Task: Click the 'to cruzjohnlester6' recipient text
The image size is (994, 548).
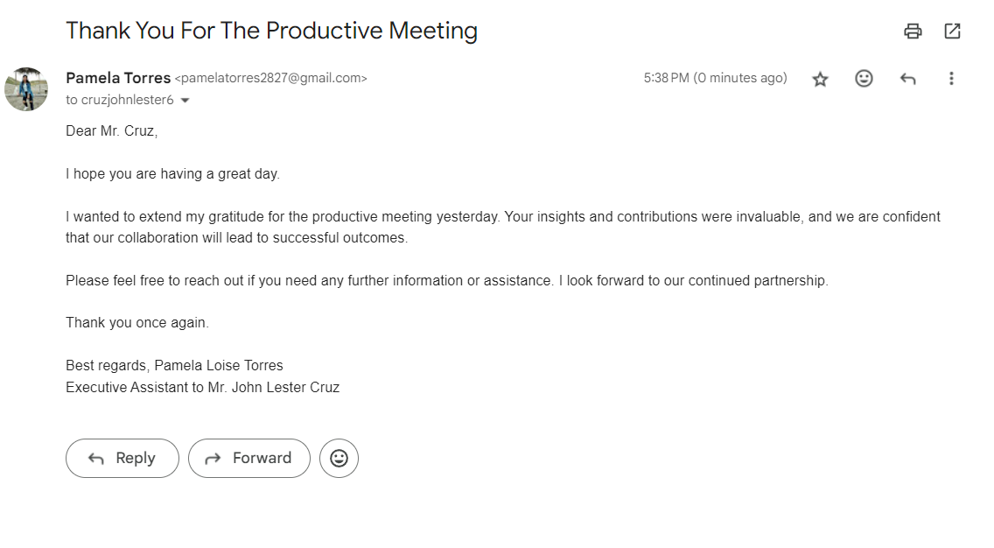Action: pyautogui.click(x=120, y=100)
